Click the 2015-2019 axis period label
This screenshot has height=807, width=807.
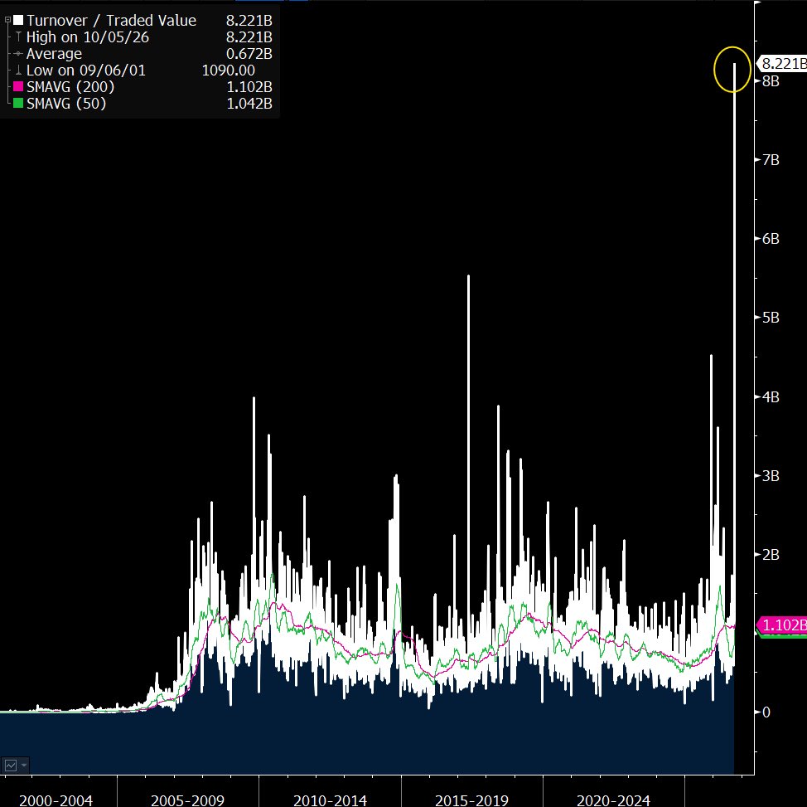(471, 800)
